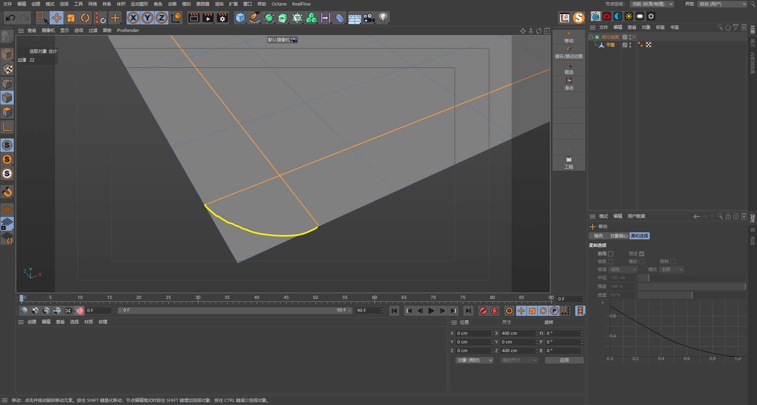Adjust the 宽度 width slider
757x405 pixels.
pyautogui.click(x=692, y=295)
